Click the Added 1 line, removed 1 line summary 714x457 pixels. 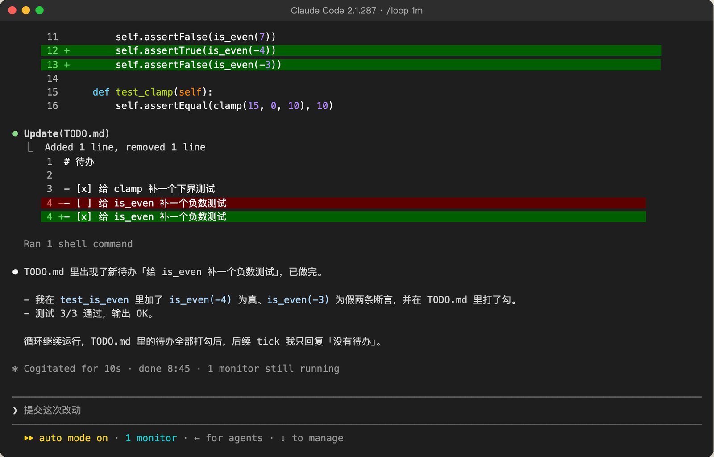click(x=125, y=147)
